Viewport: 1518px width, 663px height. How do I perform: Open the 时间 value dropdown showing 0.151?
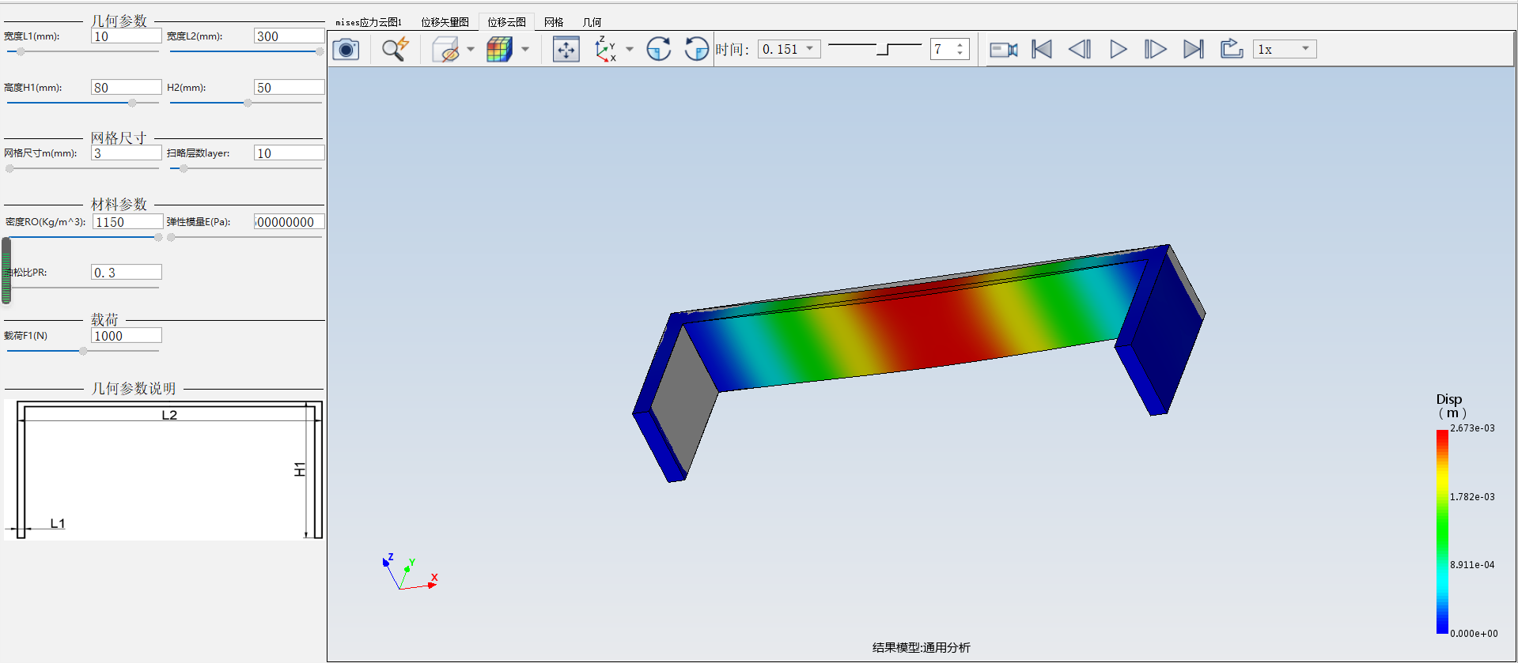(789, 49)
